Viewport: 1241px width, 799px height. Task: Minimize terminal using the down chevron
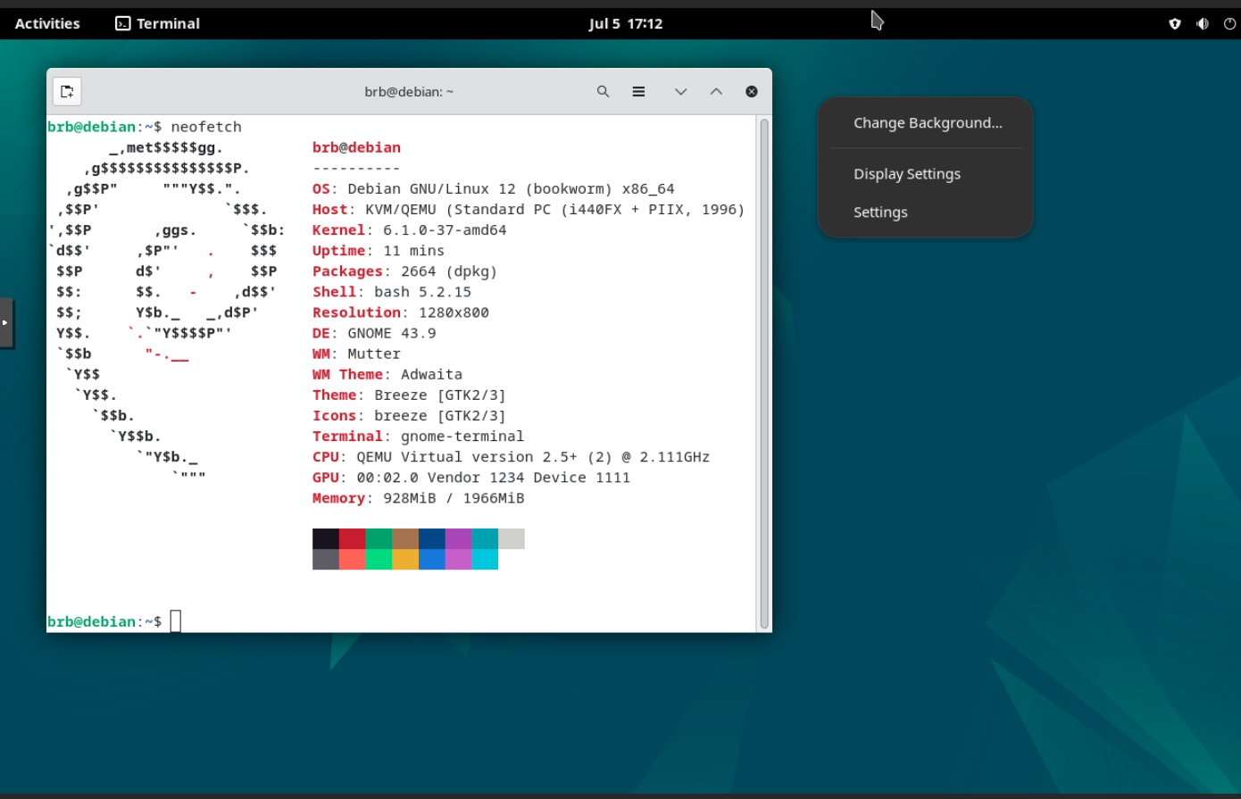click(x=680, y=91)
